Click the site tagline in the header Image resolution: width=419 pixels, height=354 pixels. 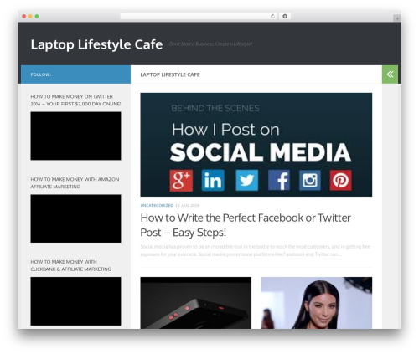tap(210, 44)
